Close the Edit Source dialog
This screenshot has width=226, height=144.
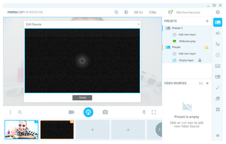138,24
